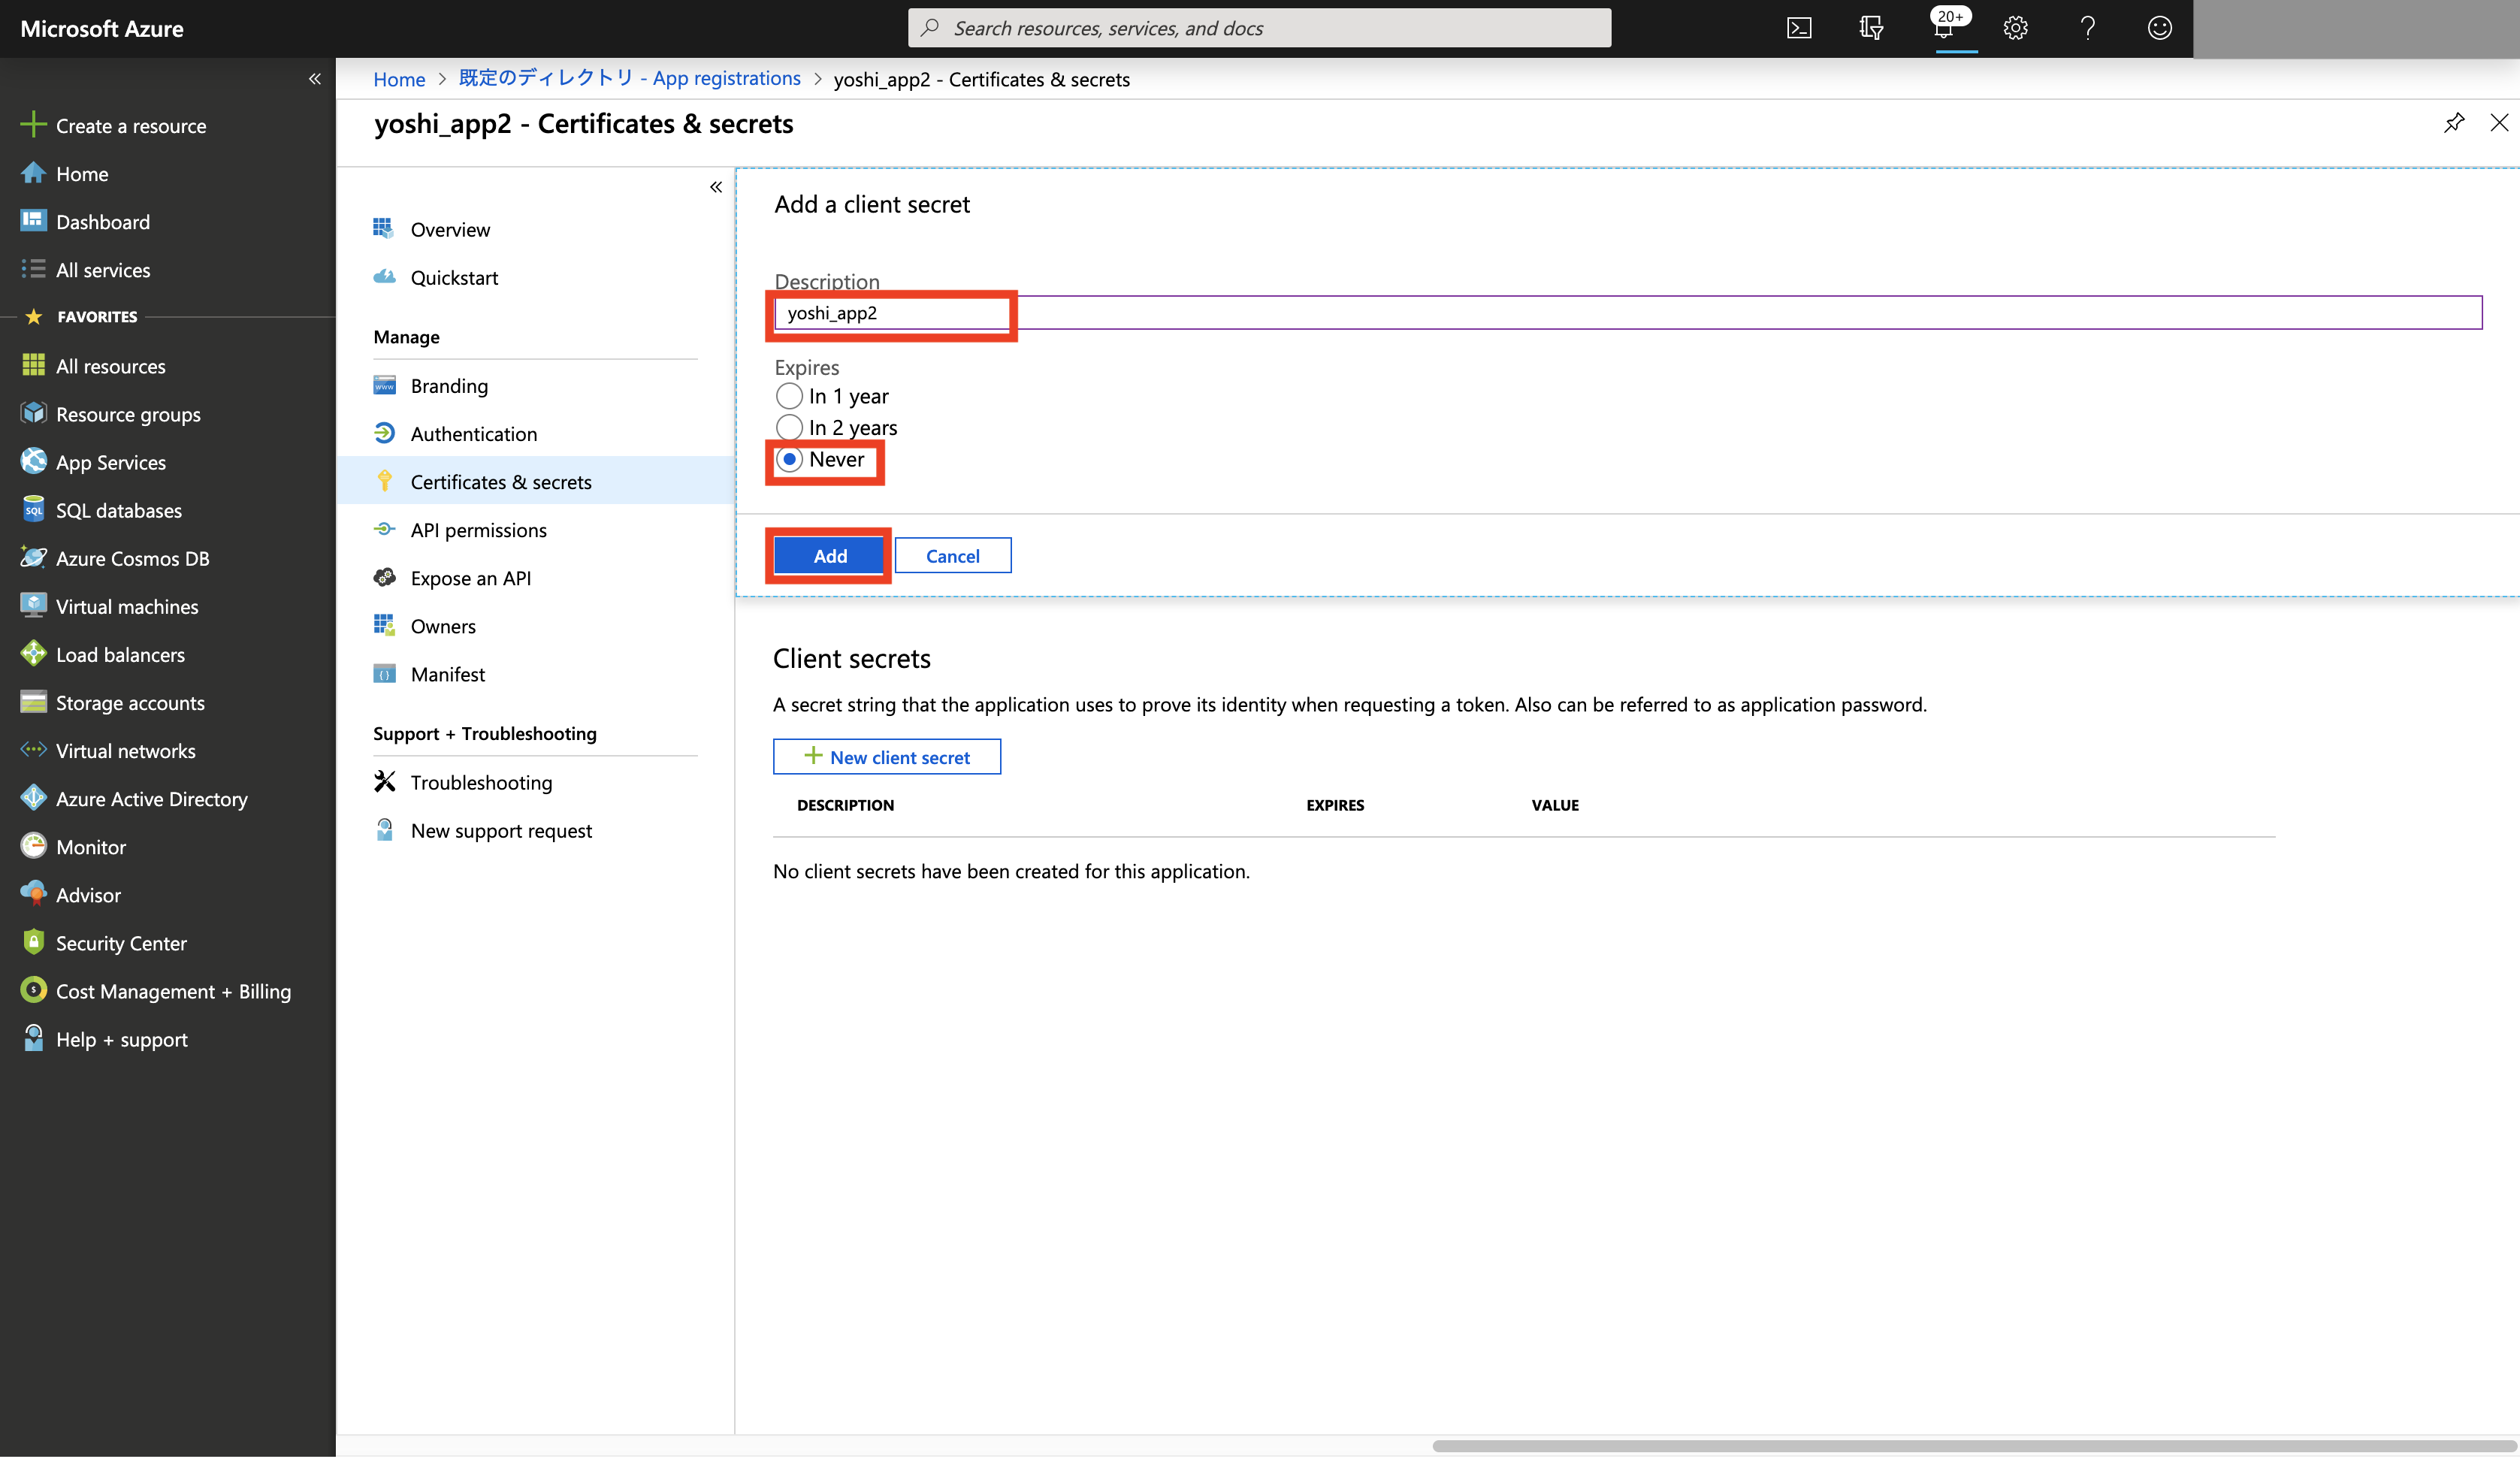Open New support request item
This screenshot has width=2520, height=1459.
click(x=501, y=830)
